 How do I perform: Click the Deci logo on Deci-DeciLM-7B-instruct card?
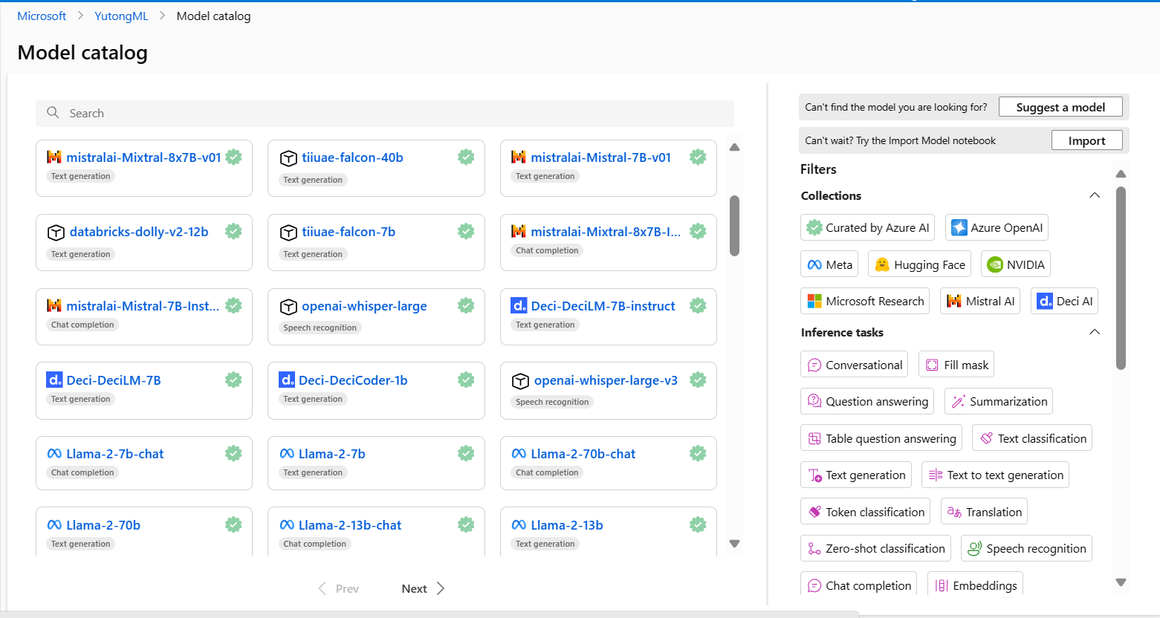tap(519, 305)
